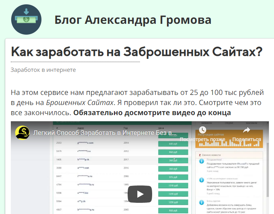Click the "Посмотреть позже" label on the video
The width and height of the screenshot is (274, 214).
click(x=203, y=139)
